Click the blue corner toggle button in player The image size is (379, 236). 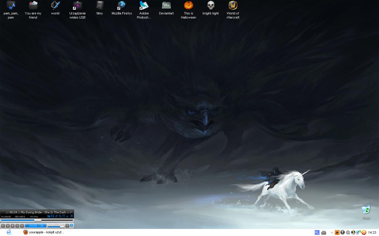coord(71,225)
